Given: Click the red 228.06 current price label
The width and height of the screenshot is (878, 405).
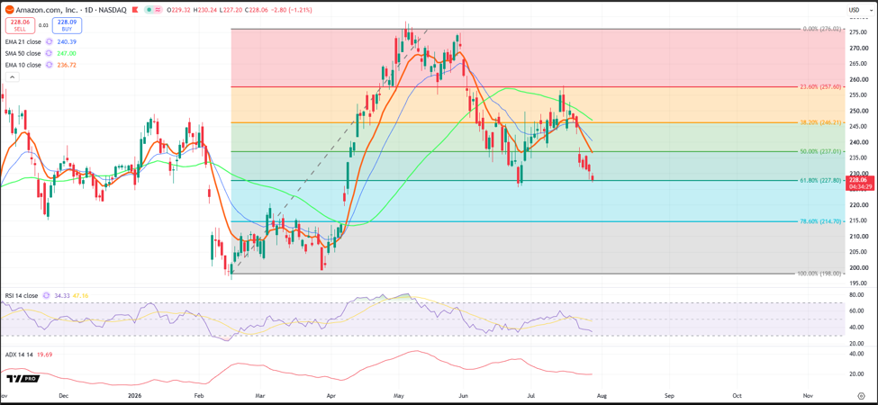Looking at the screenshot, I should tap(861, 183).
